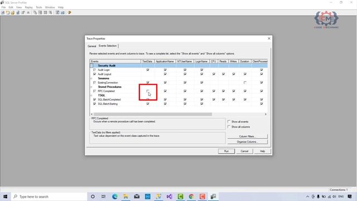357x201 pixels.
Task: Collapse the Security Audit category
Action: (x=91, y=66)
